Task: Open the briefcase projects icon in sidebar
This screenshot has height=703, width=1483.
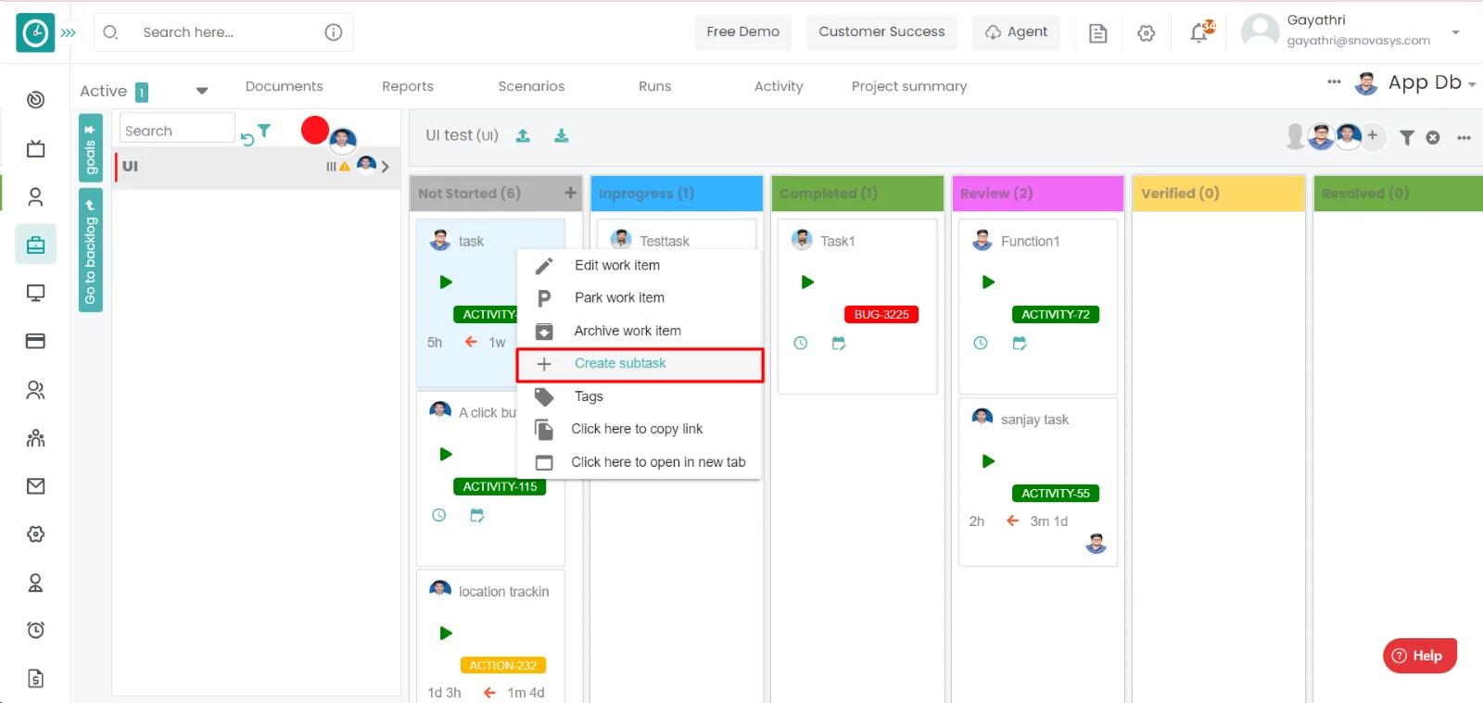Action: pyautogui.click(x=35, y=245)
